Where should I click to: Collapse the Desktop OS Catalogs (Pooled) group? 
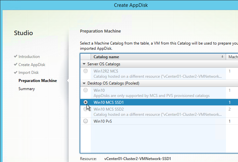(x=84, y=83)
